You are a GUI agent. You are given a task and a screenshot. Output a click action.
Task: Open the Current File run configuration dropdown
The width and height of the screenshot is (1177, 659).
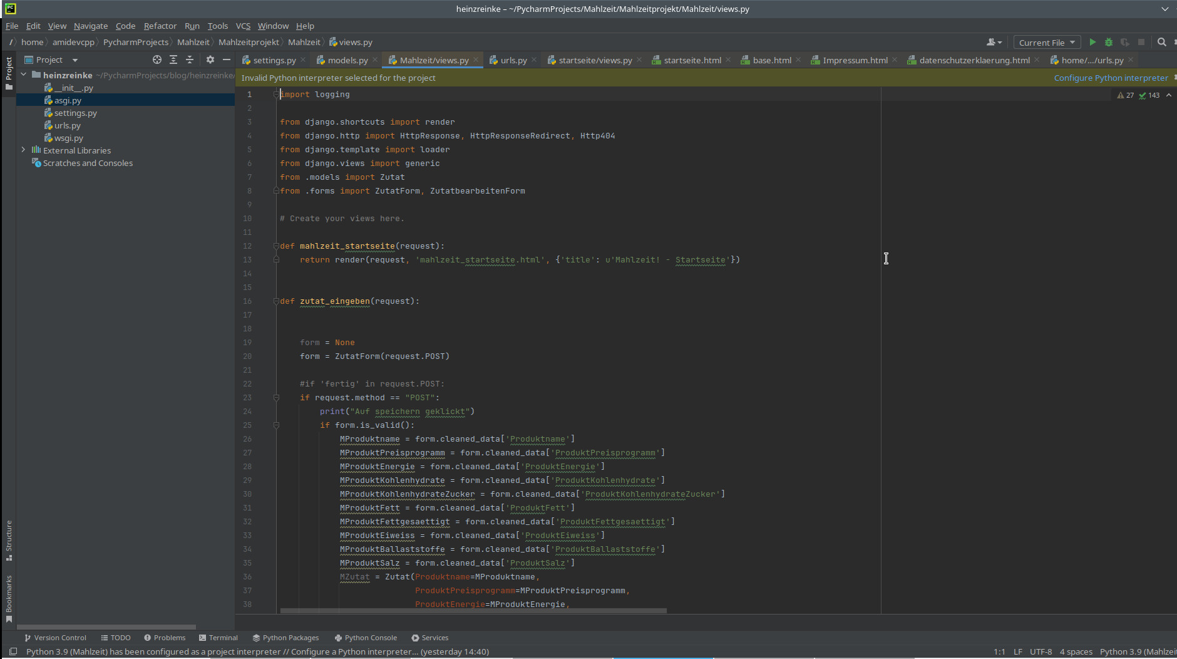[x=1047, y=43]
